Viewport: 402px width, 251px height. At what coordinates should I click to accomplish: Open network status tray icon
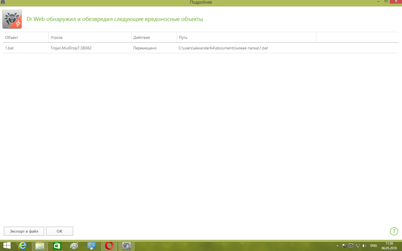click(358, 246)
